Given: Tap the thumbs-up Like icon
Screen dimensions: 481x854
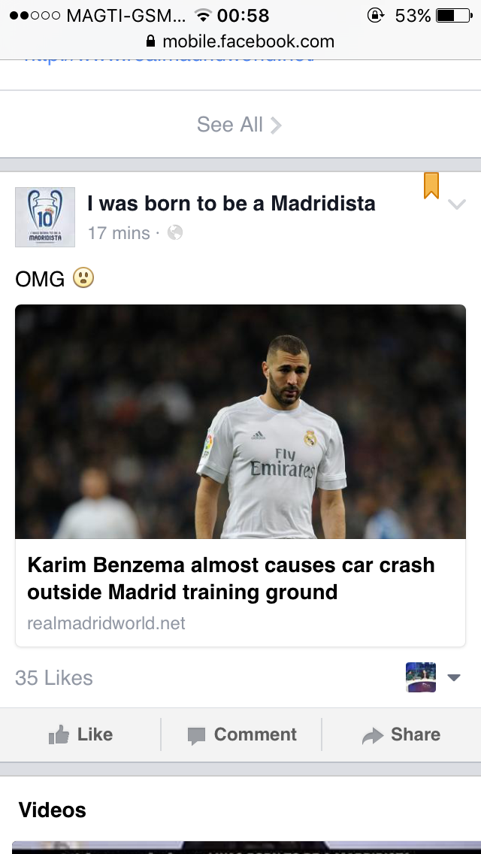Looking at the screenshot, I should pyautogui.click(x=59, y=735).
